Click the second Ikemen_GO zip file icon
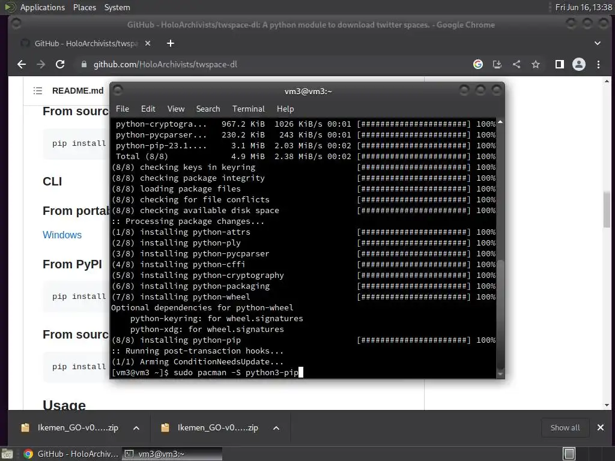This screenshot has width=615, height=461. pos(165,427)
